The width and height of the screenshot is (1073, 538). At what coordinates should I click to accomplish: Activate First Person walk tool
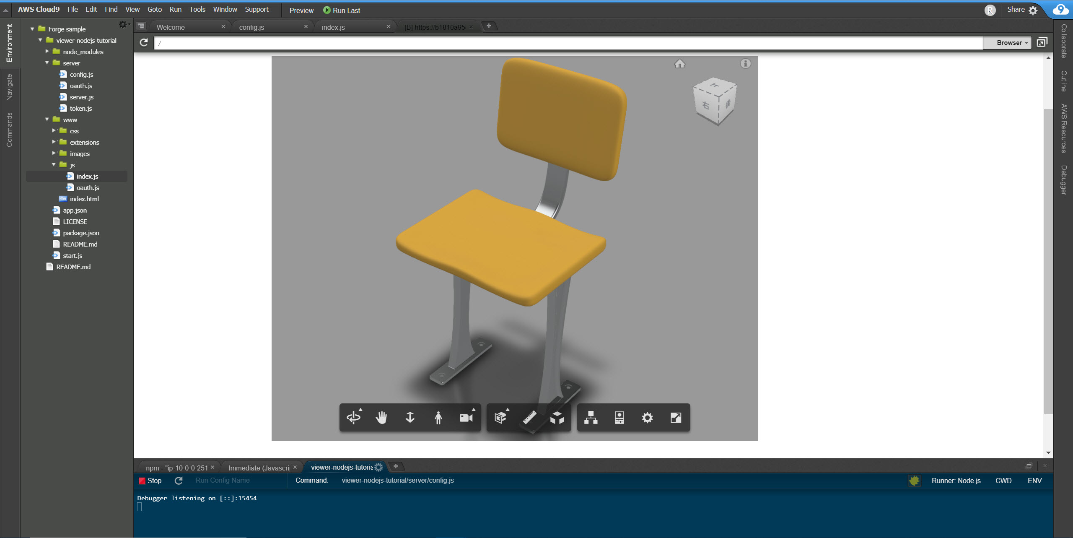click(438, 417)
